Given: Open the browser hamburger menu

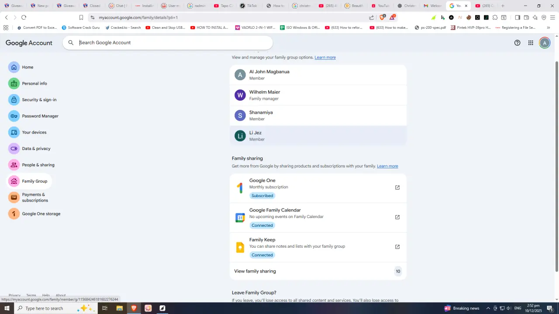Looking at the screenshot, I should 552,17.
